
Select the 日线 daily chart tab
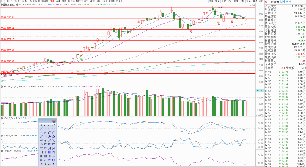click(52, 1)
